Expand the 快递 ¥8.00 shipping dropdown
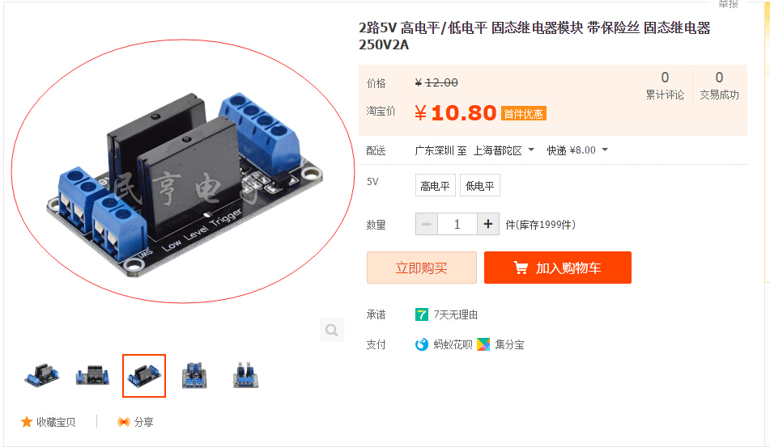 pyautogui.click(x=577, y=150)
